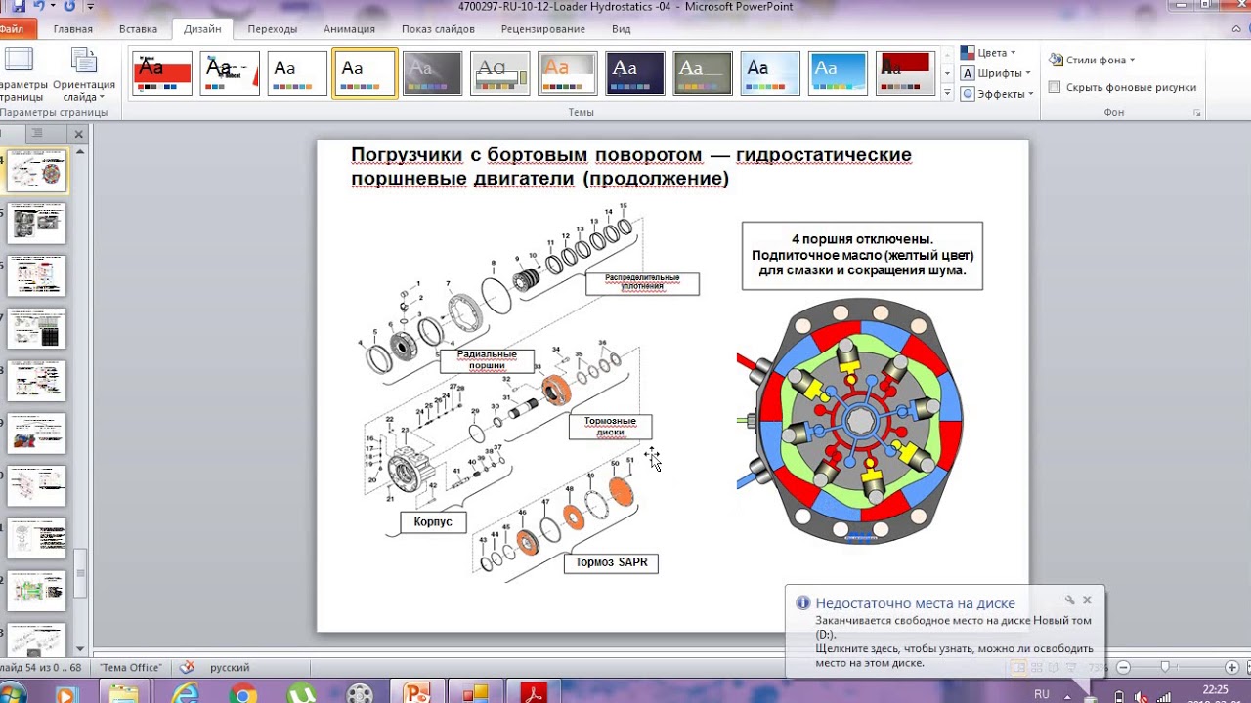Open the Эффекты theme effects dropdown

996,94
